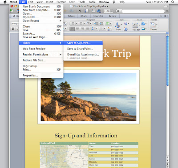Open the Help menu in menu bar
Viewport: 178px width, 168px height.
pyautogui.click(x=121, y=2)
